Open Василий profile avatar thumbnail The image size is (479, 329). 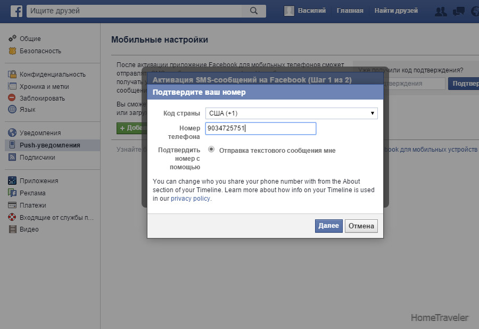coord(289,11)
